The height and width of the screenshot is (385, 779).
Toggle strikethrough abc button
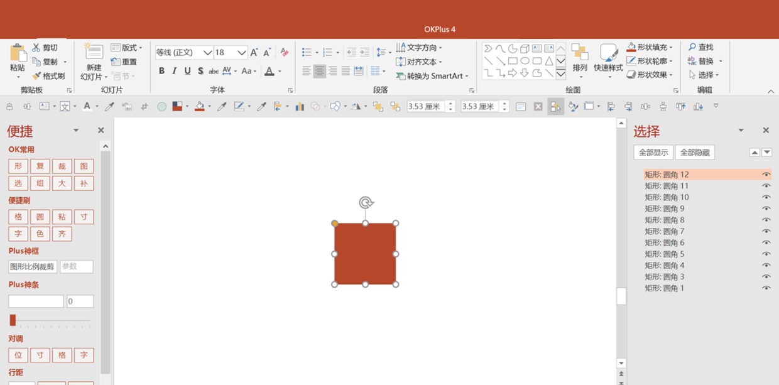pos(214,71)
